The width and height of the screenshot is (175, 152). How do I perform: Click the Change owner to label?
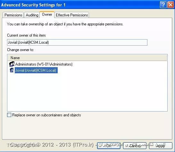21,50
